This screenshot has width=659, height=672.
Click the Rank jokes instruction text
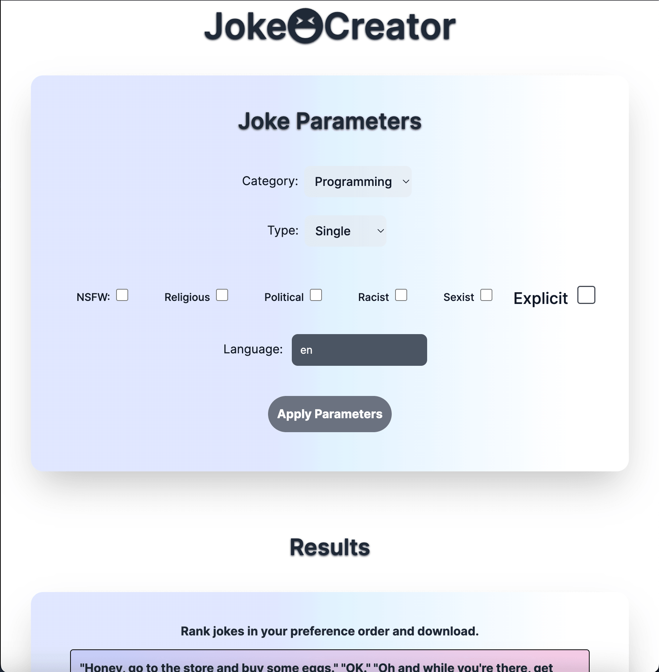tap(330, 631)
